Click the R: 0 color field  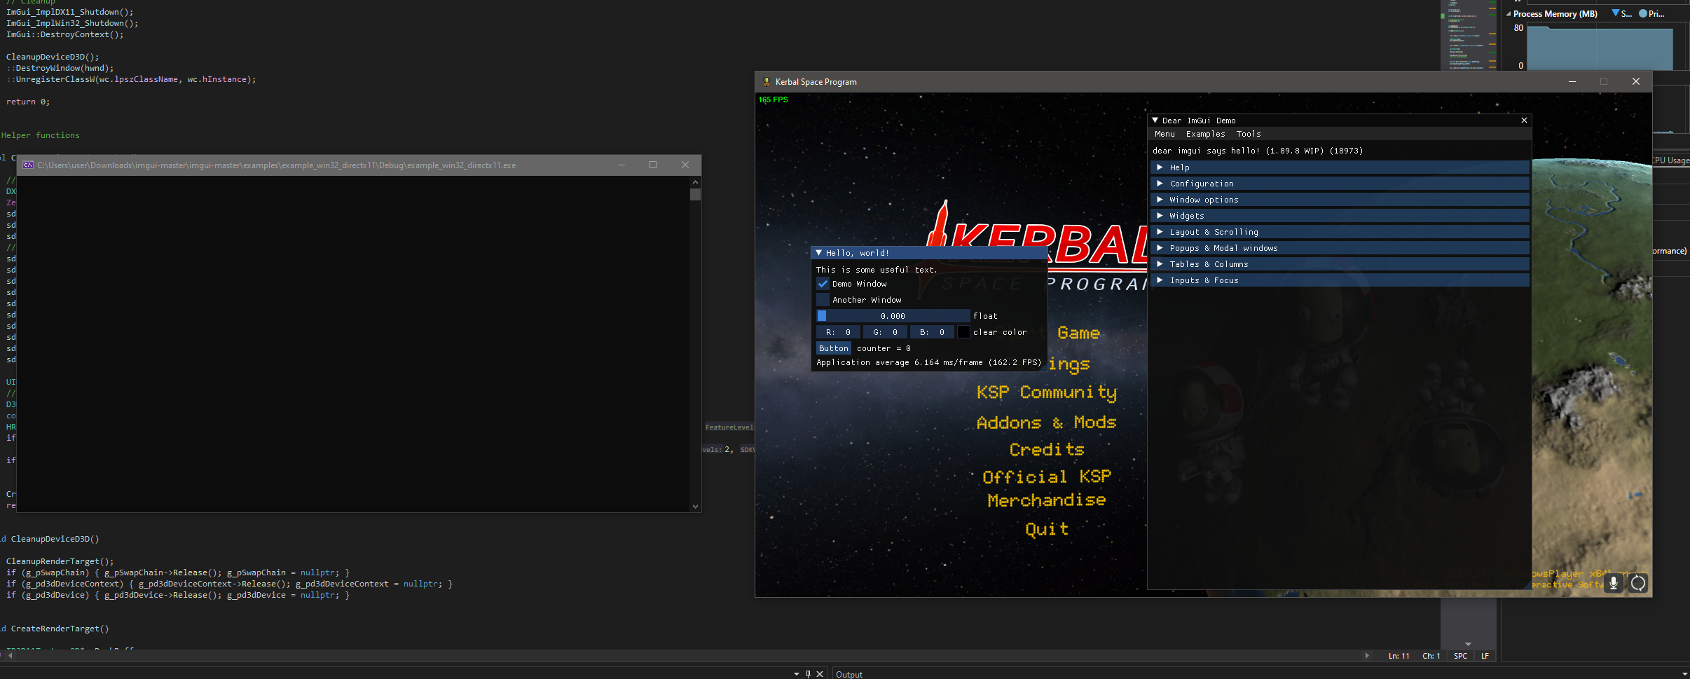tap(838, 332)
